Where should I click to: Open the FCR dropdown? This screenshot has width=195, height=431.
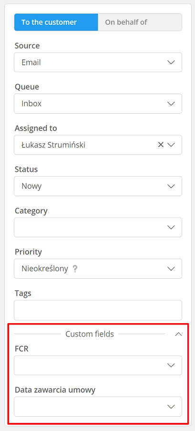click(x=98, y=365)
